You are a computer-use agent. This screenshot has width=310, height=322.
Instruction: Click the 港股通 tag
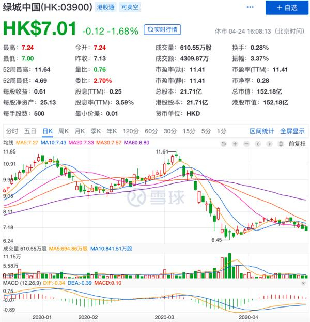105,7
